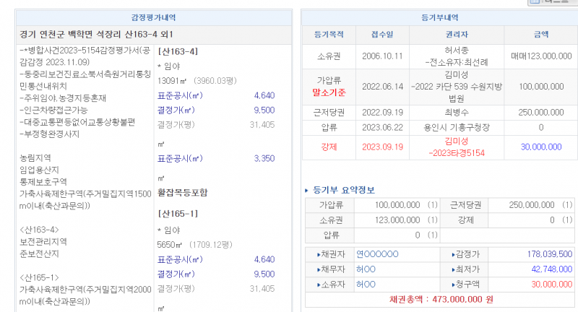Viewport: 578px width, 312px height.
Task: Click the [산165-1] parcel heading
Action: (x=178, y=214)
